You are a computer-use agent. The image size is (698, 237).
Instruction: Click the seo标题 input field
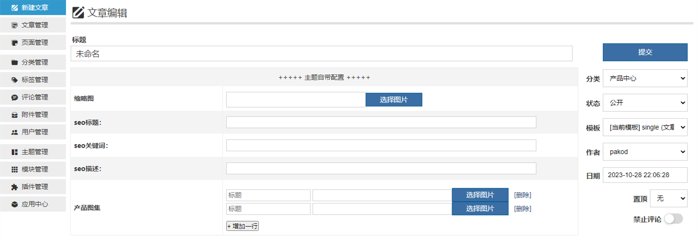(x=381, y=123)
